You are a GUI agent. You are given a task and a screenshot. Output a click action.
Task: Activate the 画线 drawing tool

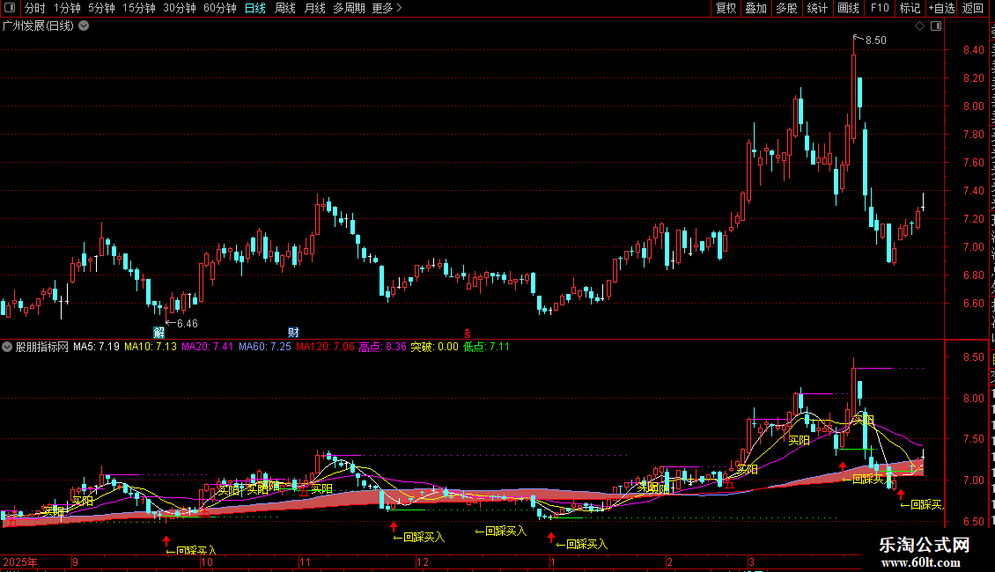(848, 8)
